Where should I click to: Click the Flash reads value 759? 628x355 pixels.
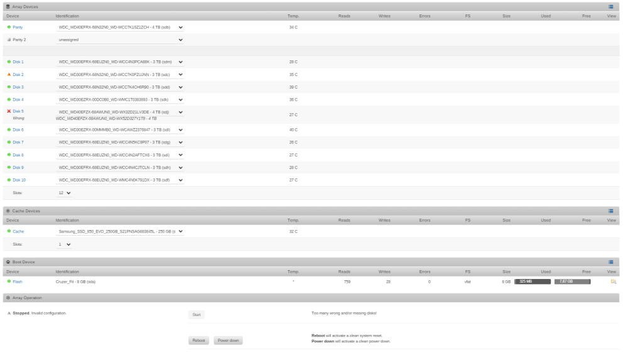pyautogui.click(x=347, y=281)
